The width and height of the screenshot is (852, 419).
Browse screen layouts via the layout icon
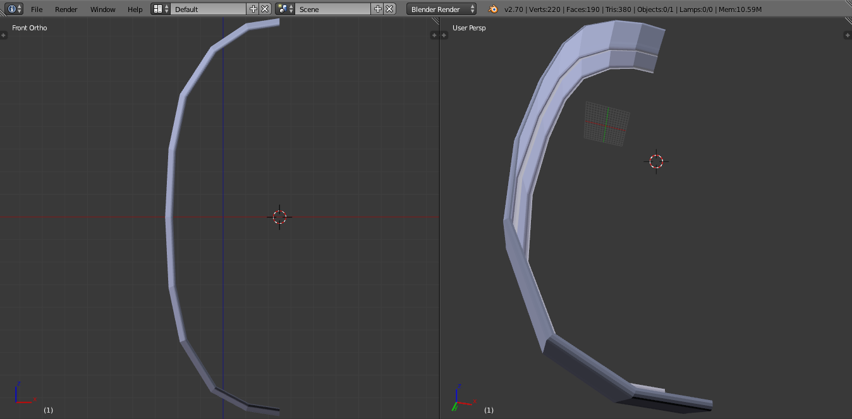[x=161, y=9]
